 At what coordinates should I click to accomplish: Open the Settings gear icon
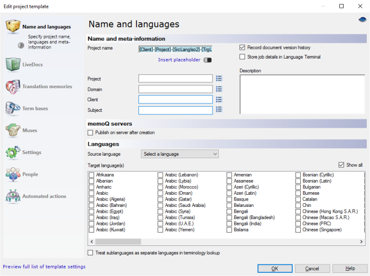(x=13, y=153)
